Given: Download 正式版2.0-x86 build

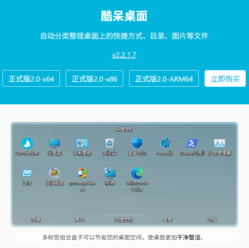Looking at the screenshot, I should [x=94, y=78].
